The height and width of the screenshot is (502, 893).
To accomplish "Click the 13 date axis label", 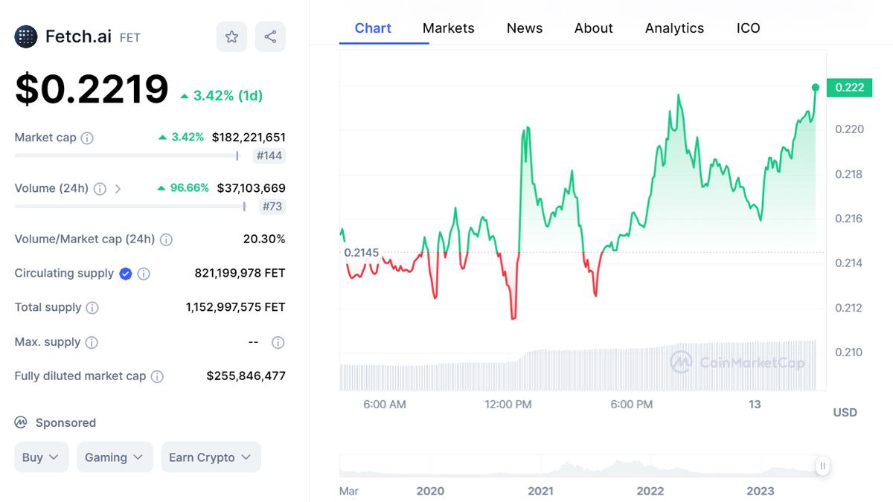I will [755, 405].
